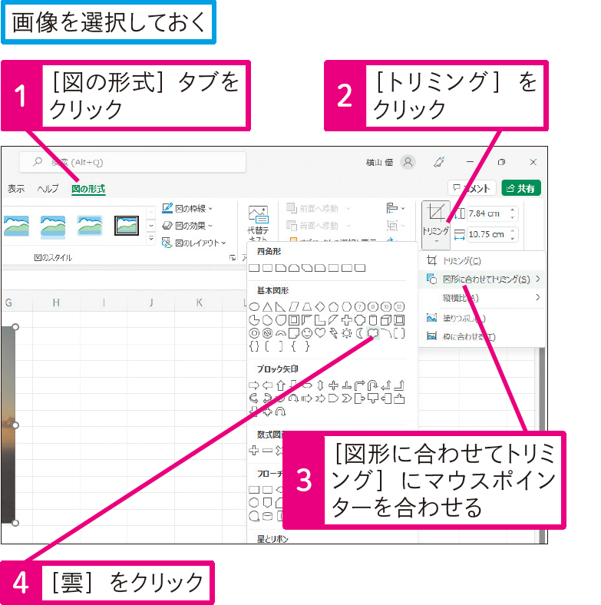Expand the 縦横比 submenu arrow

(538, 297)
